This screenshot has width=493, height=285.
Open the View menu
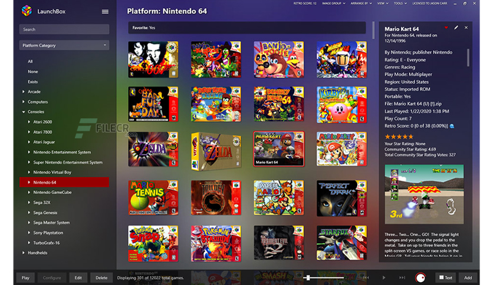click(383, 3)
